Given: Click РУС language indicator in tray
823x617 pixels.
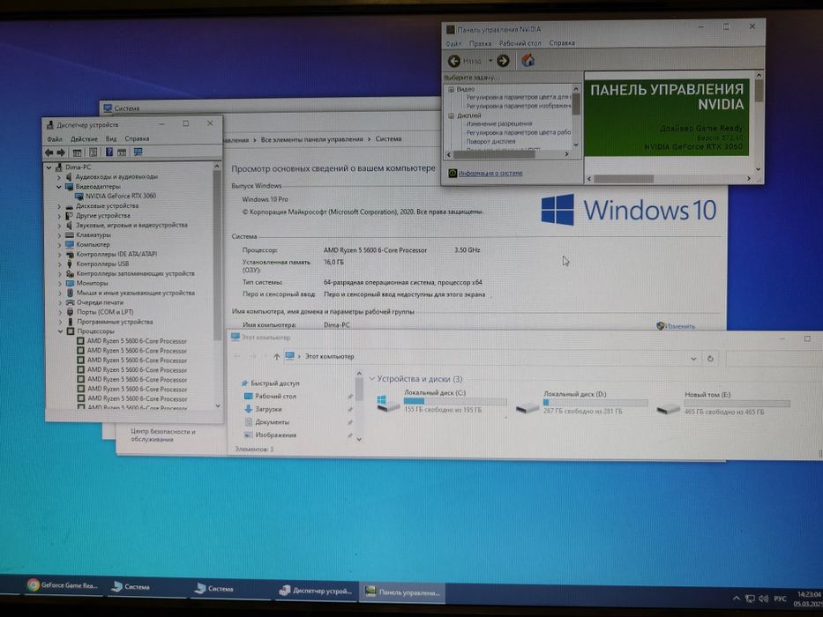Looking at the screenshot, I should (780, 598).
